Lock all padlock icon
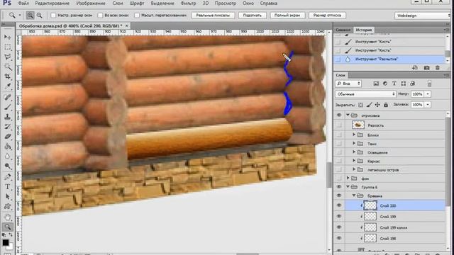 [386, 105]
